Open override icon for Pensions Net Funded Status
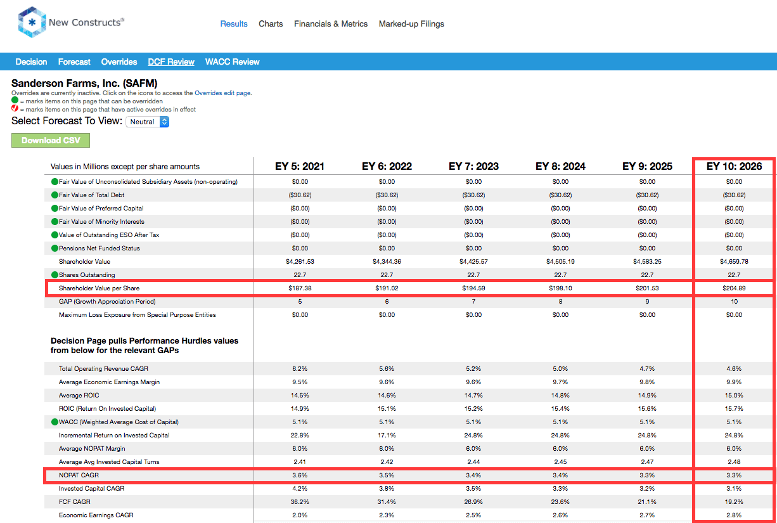 (x=55, y=249)
